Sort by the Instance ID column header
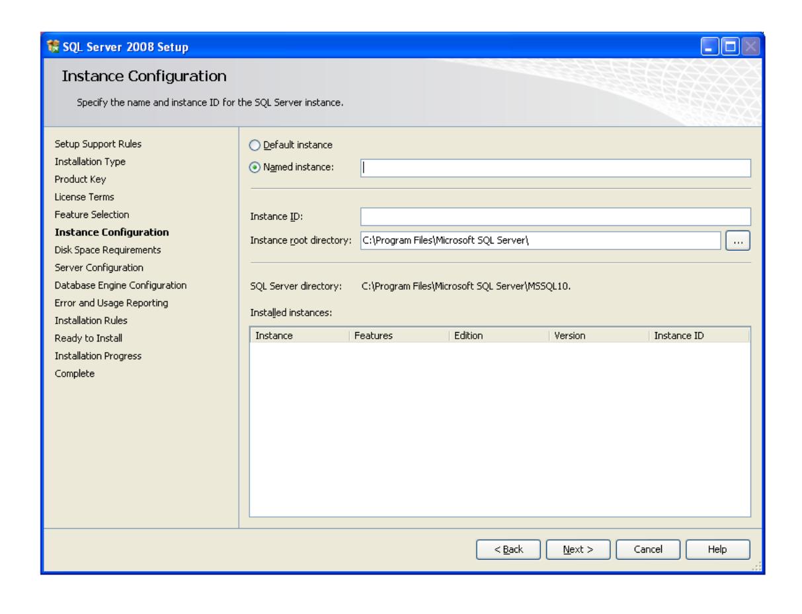This screenshot has height=614, width=802. pos(699,335)
